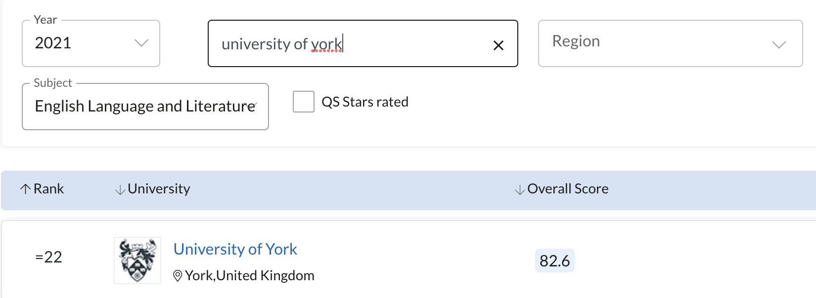The image size is (816, 298).
Task: Click the University of York crest logo
Action: click(x=137, y=261)
